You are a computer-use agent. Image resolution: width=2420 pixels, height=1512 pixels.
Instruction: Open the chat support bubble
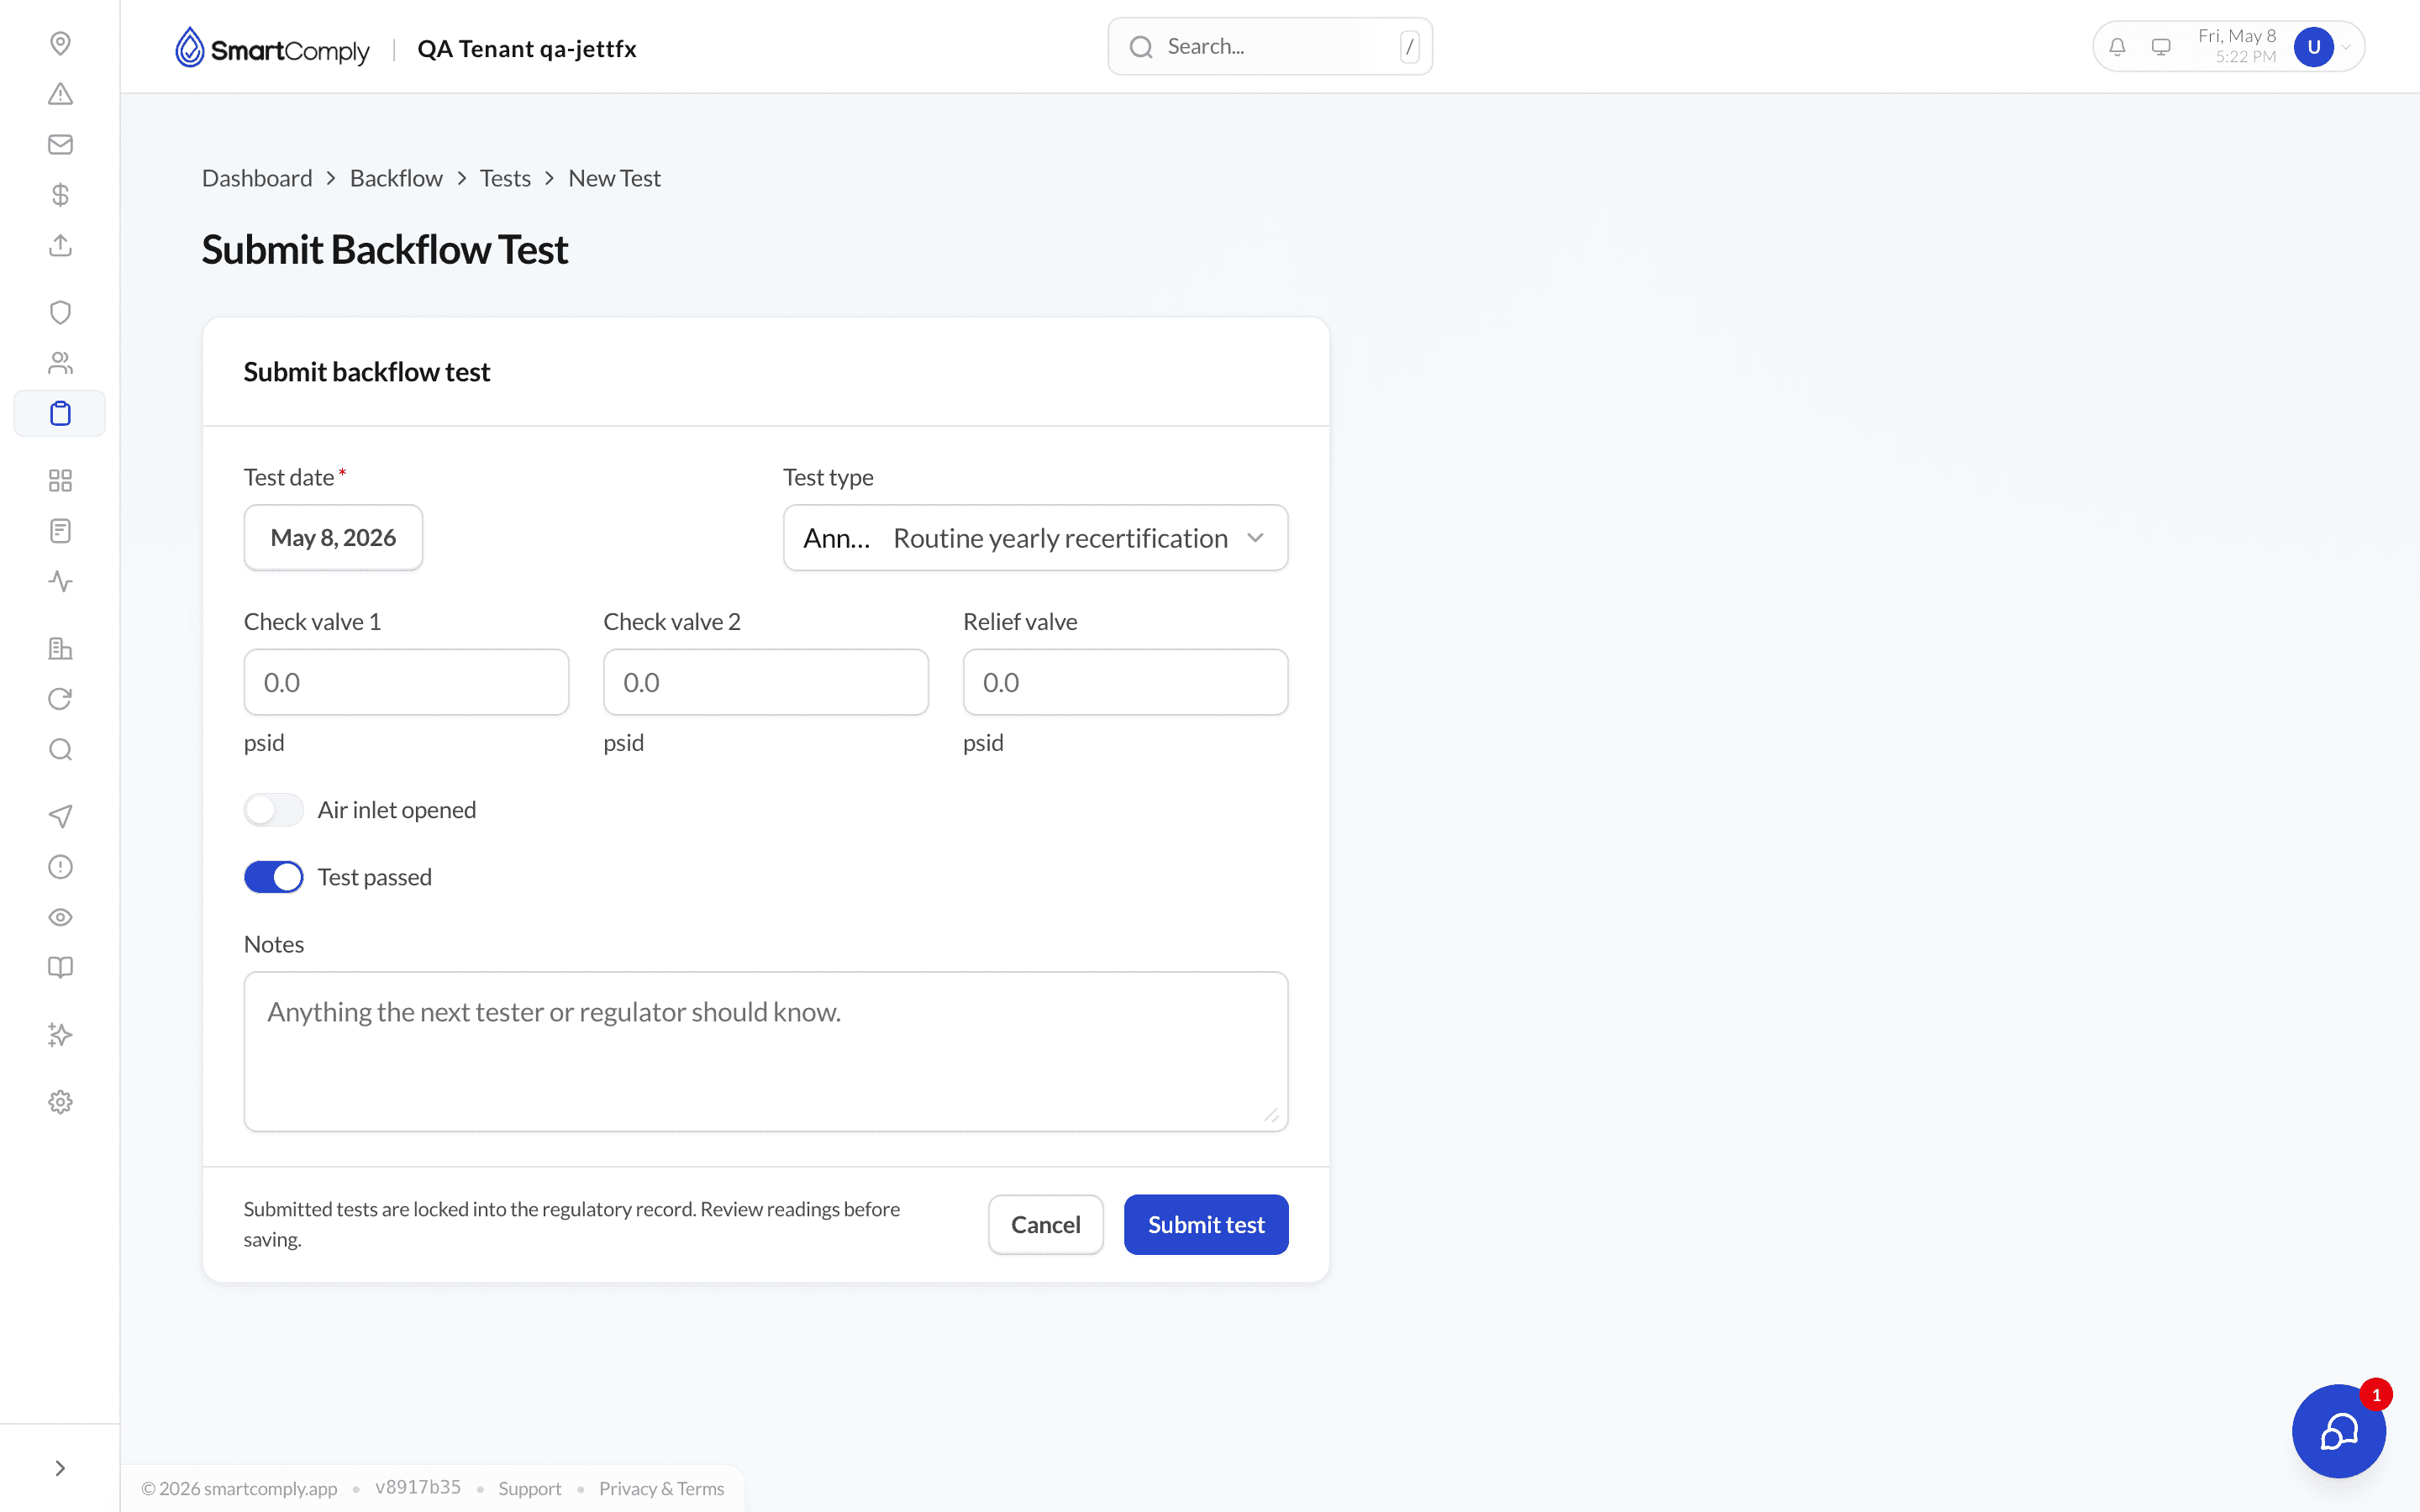click(2338, 1431)
